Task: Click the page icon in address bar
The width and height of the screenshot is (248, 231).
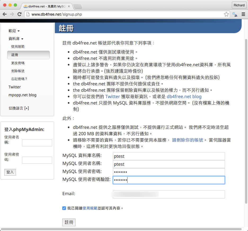Action: (28, 14)
